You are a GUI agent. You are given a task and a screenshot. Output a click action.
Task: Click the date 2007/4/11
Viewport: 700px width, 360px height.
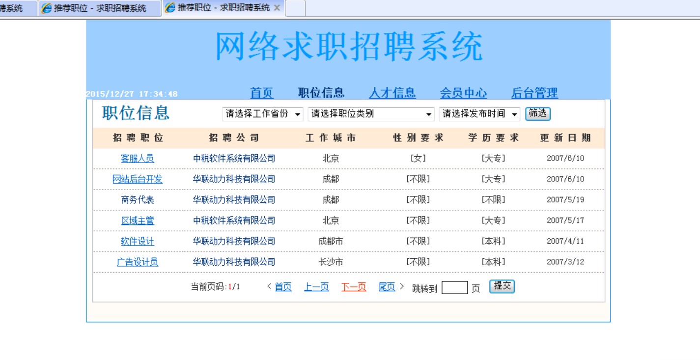point(565,241)
